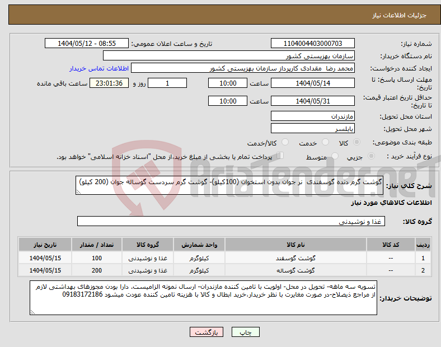Click the remaining days field showing 1
441x347 pixels.
point(167,83)
